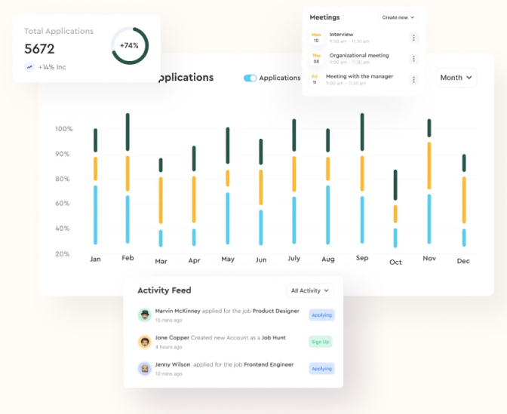The height and width of the screenshot is (414, 507).
Task: Open the Frontend Engineer job link
Action: [x=269, y=364]
